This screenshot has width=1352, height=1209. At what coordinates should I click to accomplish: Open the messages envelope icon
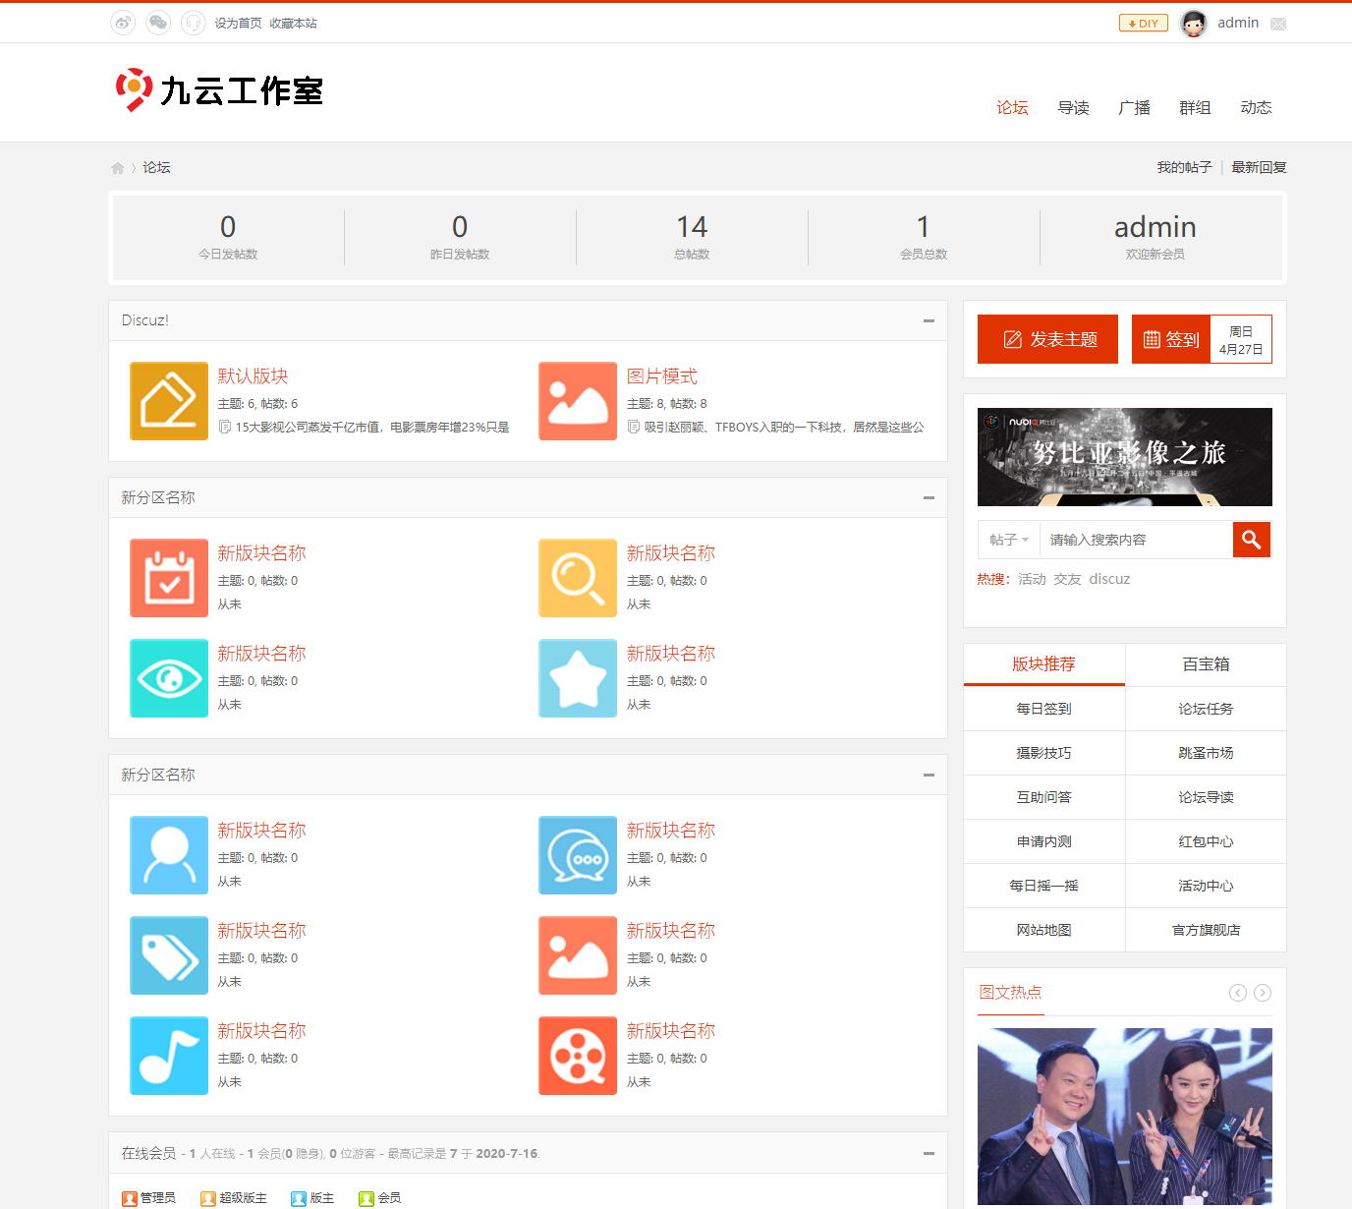(x=1277, y=24)
